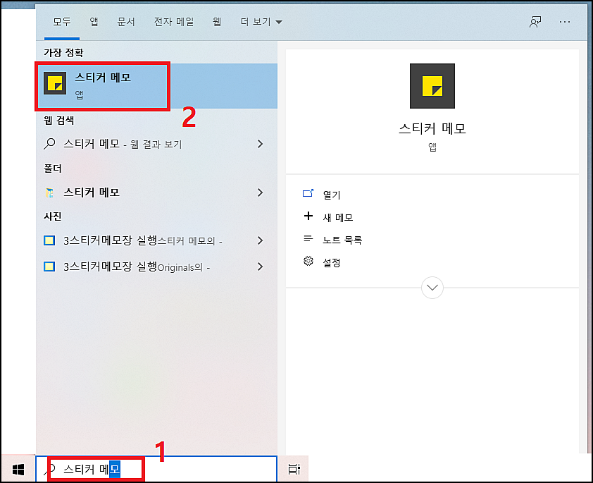The height and width of the screenshot is (483, 593).
Task: Expand more actions with the circular down chevron
Action: 432,288
